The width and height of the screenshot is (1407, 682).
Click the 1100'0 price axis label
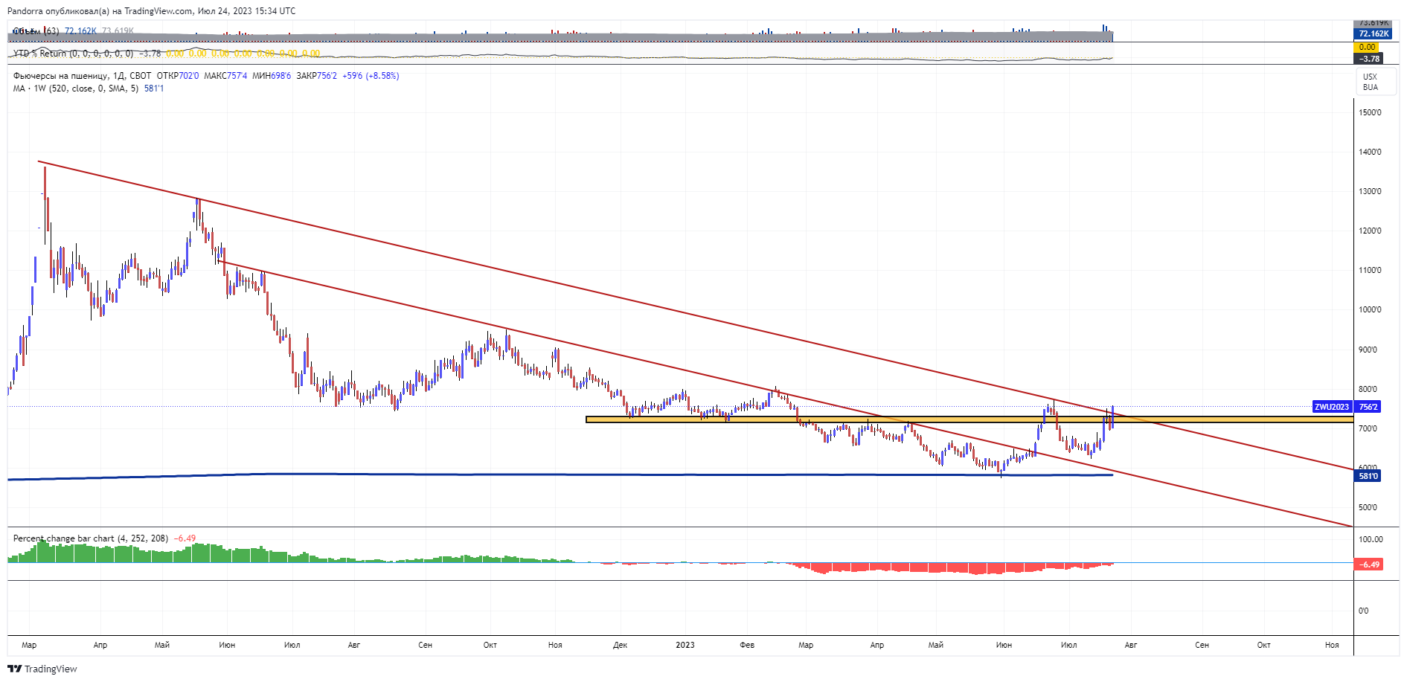1370,270
